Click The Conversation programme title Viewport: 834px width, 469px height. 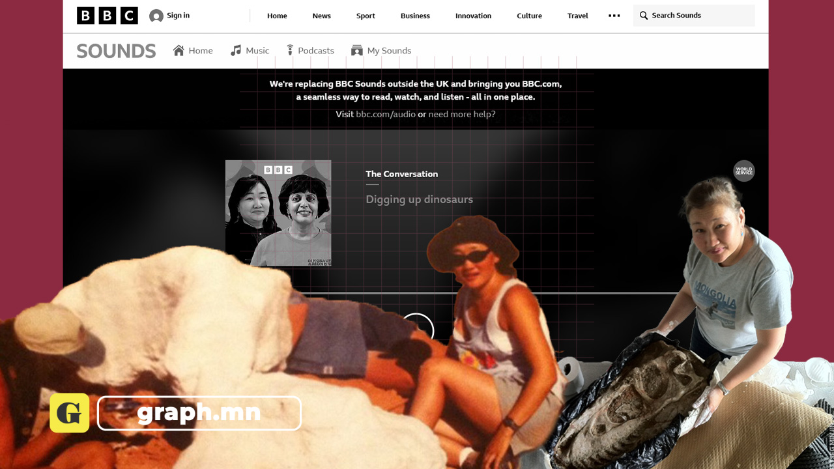point(402,174)
